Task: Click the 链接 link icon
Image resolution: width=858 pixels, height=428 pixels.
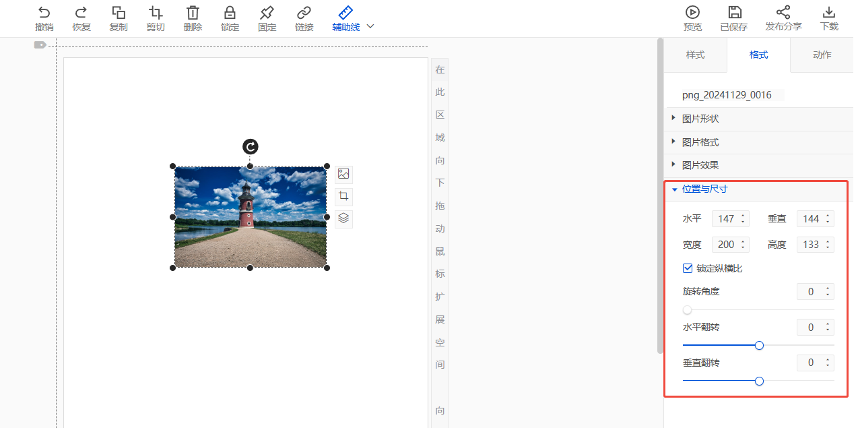Action: pyautogui.click(x=304, y=12)
